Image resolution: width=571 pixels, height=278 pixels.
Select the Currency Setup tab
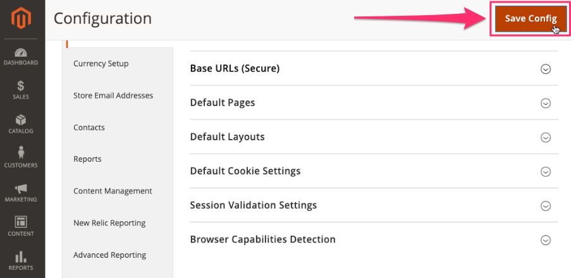[x=101, y=63]
